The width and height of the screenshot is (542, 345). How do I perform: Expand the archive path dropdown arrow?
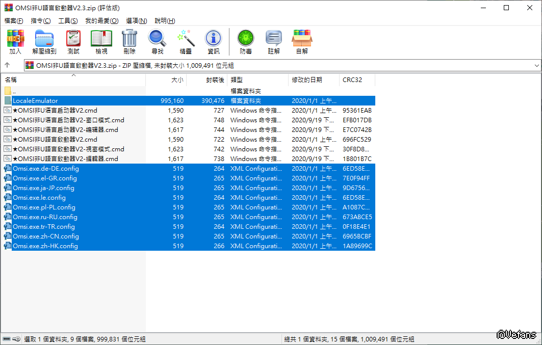pyautogui.click(x=536, y=66)
